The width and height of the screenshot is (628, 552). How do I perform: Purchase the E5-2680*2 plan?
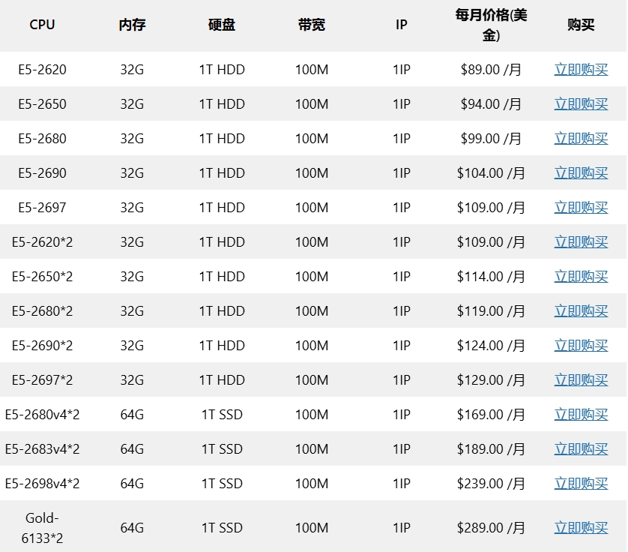[581, 310]
